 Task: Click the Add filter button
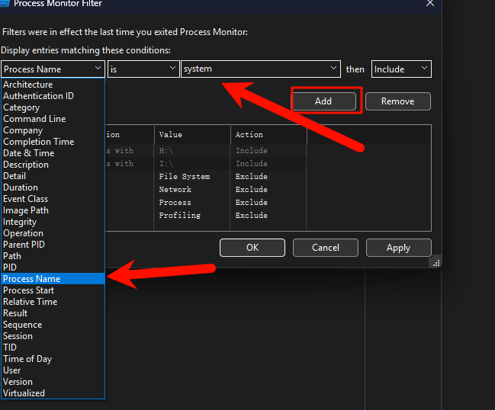(x=323, y=101)
